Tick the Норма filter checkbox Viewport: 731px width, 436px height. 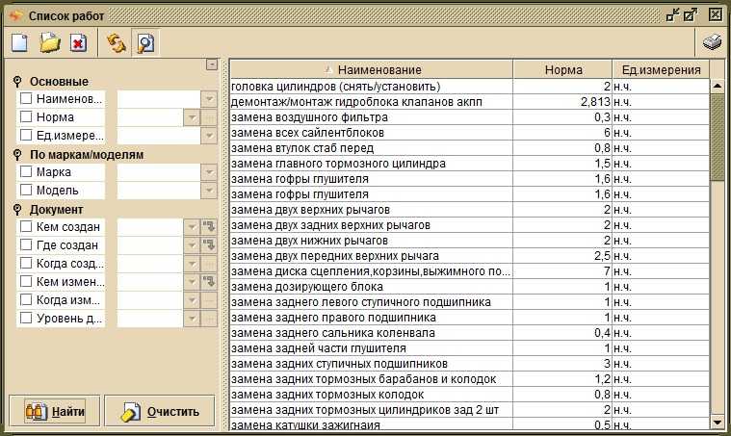coord(26,117)
